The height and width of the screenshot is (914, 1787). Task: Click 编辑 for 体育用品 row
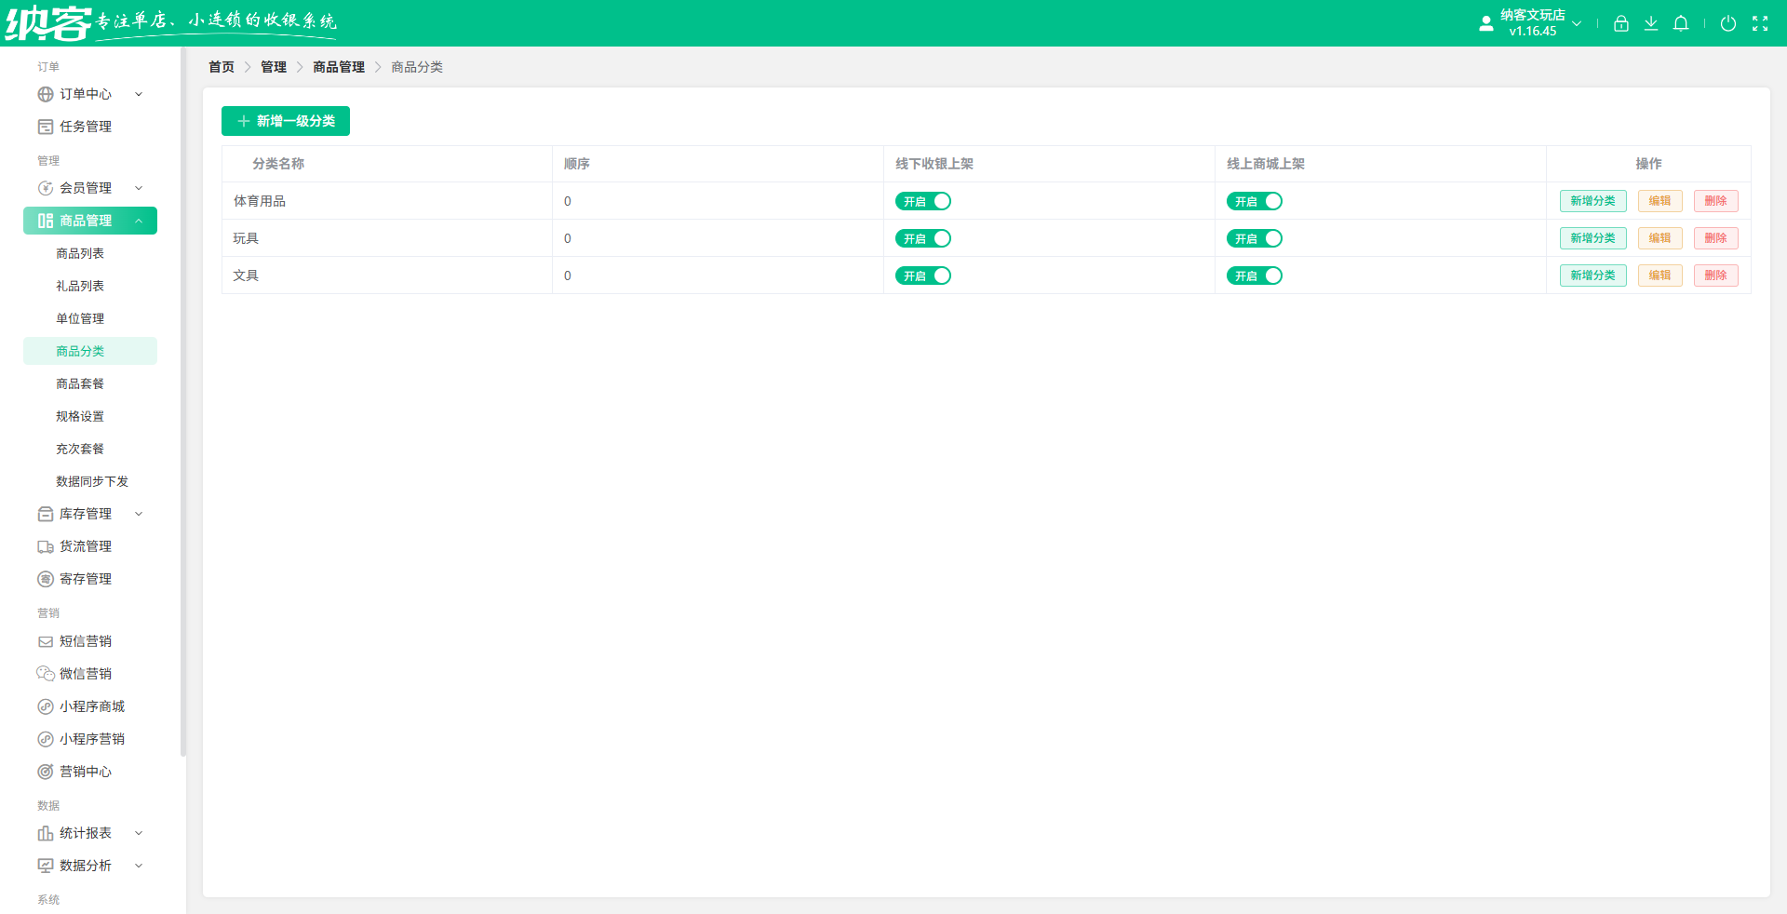1660,201
